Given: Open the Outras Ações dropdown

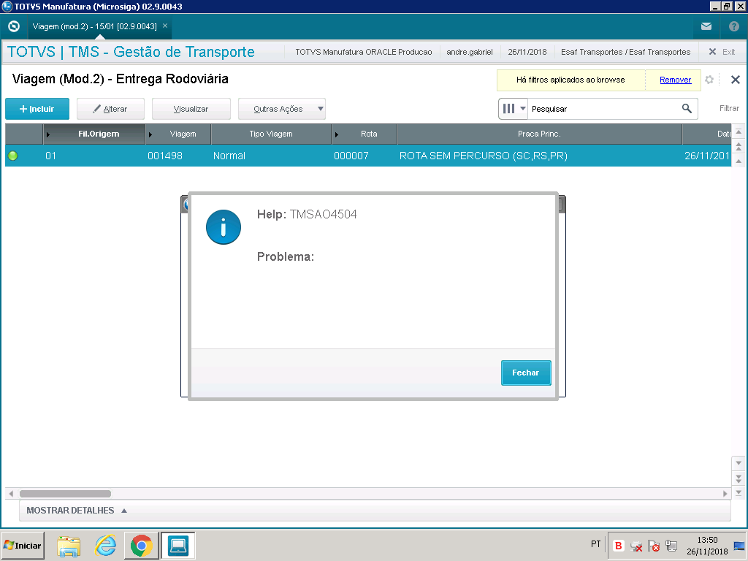Looking at the screenshot, I should (x=281, y=109).
